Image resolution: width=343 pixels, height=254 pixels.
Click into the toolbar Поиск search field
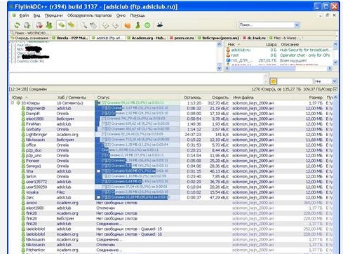pos(266,25)
